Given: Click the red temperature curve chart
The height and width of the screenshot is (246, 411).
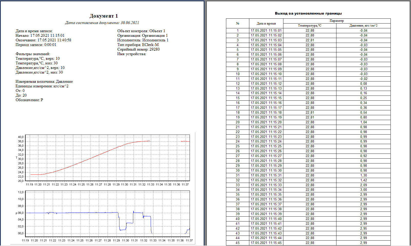Looking at the screenshot, I should tap(108, 158).
